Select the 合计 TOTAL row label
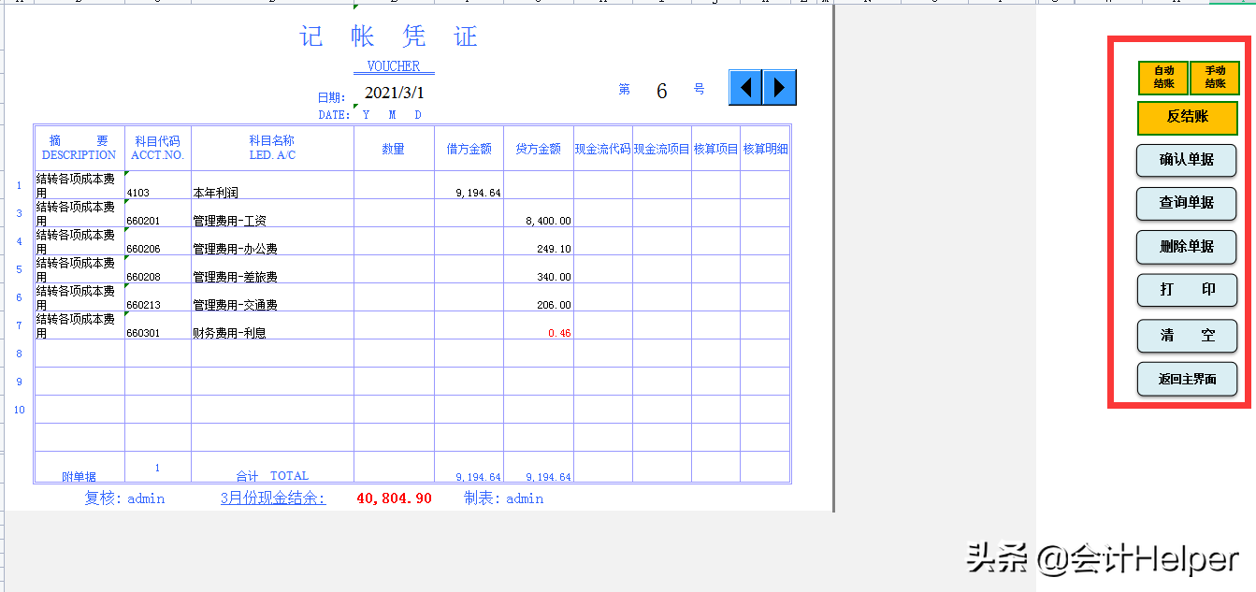Viewport: 1256px width, 592px height. tap(271, 476)
